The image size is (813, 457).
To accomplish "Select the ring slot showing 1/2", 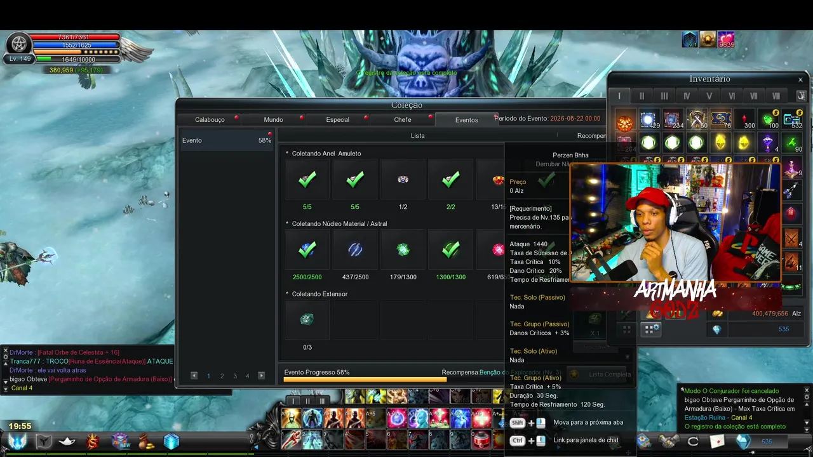I will point(403,180).
